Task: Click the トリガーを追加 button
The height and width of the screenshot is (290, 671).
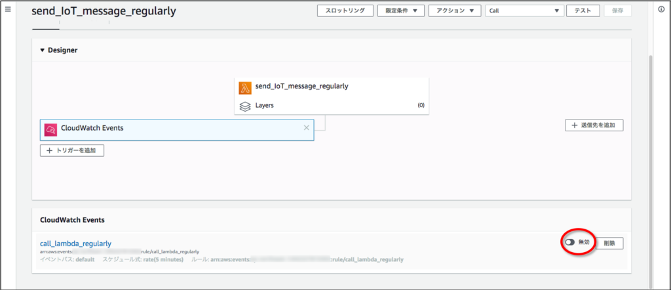Action: 72,150
